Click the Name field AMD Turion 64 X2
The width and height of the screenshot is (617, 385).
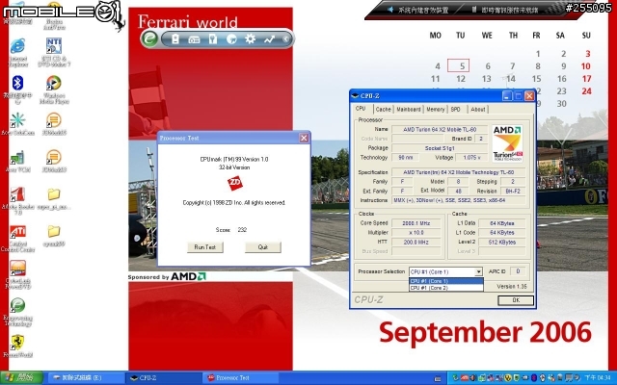440,129
